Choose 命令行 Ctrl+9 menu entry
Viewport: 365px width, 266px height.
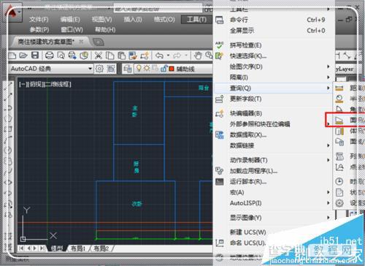[274, 20]
